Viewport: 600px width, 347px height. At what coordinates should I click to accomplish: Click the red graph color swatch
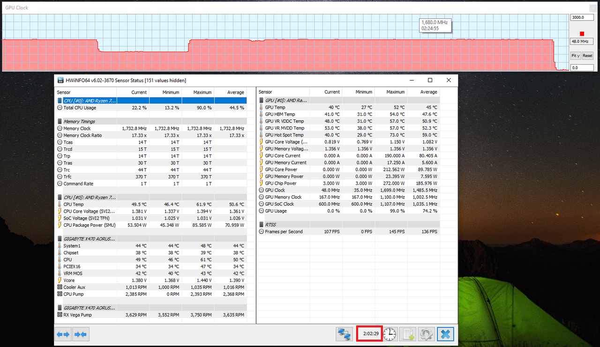click(x=582, y=34)
